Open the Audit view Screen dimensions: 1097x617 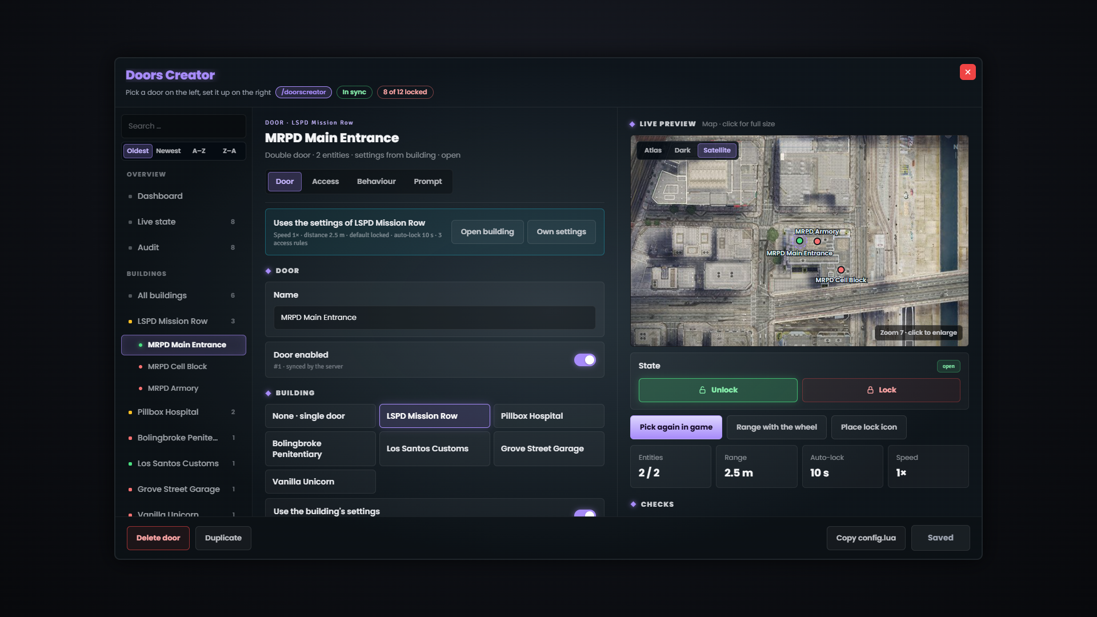(x=183, y=247)
